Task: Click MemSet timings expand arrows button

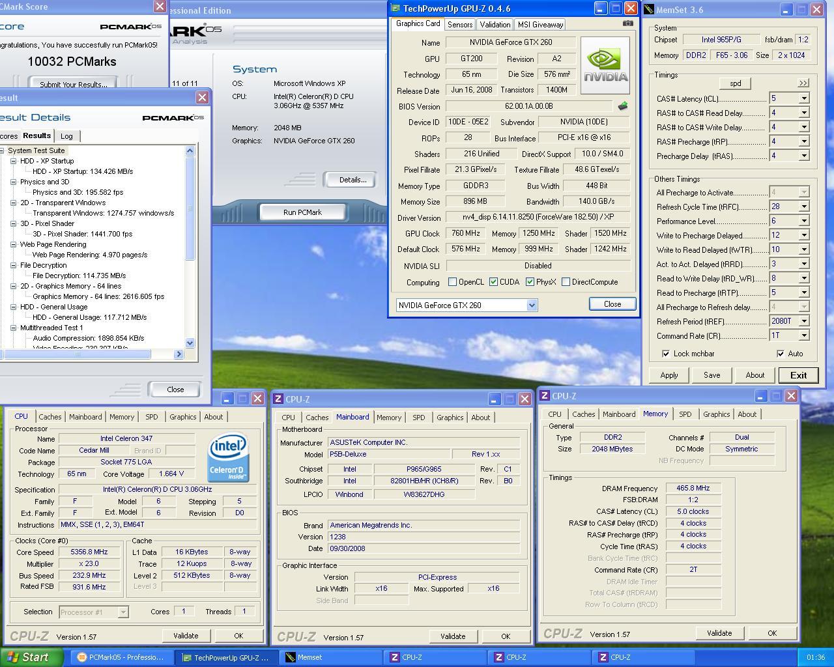Action: click(x=803, y=83)
